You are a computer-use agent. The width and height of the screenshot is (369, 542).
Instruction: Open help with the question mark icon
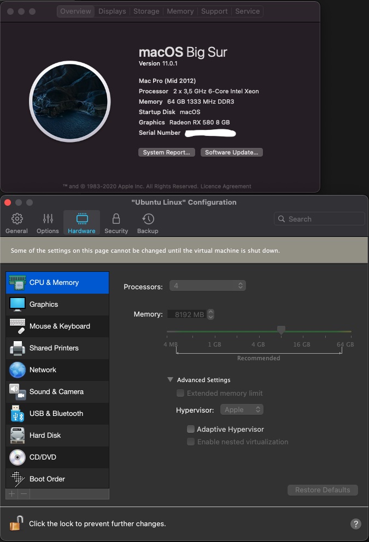(x=356, y=523)
